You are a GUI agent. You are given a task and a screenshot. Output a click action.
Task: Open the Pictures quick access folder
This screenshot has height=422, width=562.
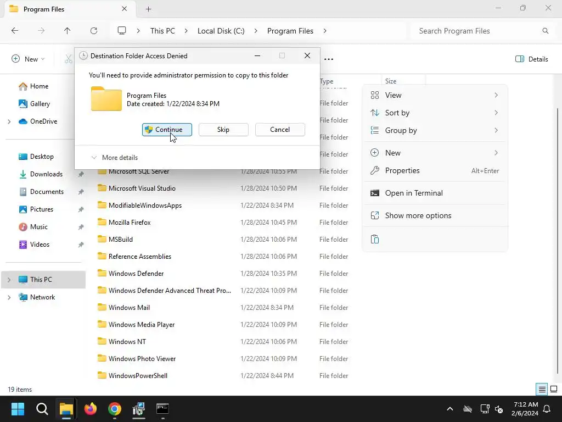[42, 209]
